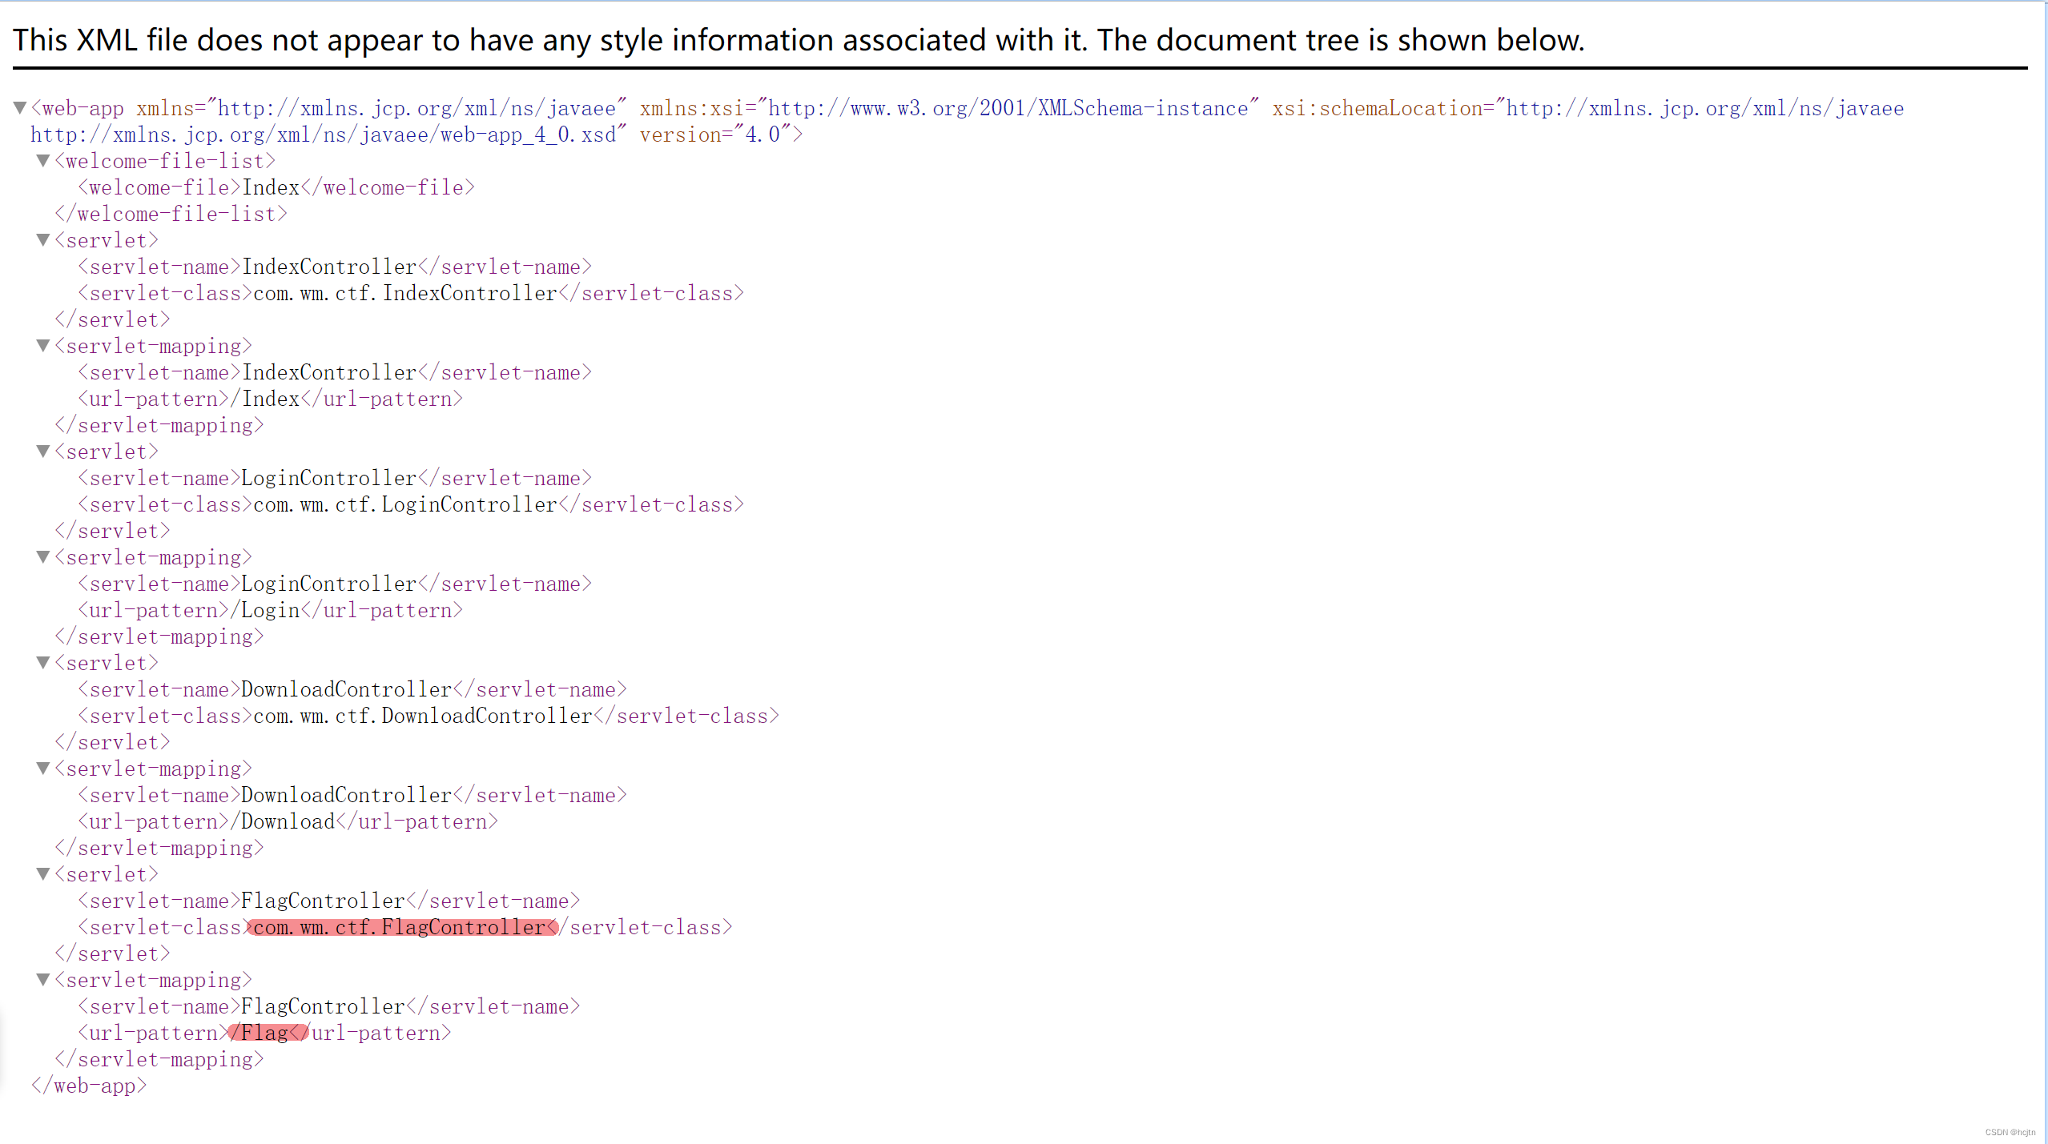This screenshot has height=1144, width=2048.
Task: Collapse the servlet node containing LoginController
Action: 43,451
